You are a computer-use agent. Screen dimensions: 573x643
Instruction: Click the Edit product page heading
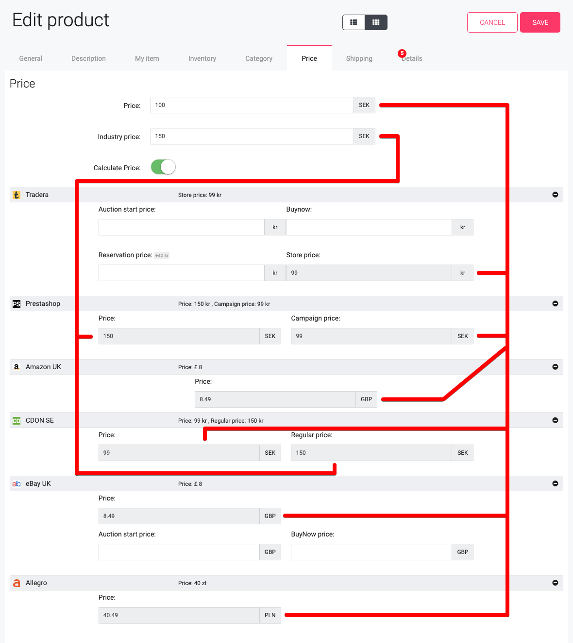click(x=61, y=20)
